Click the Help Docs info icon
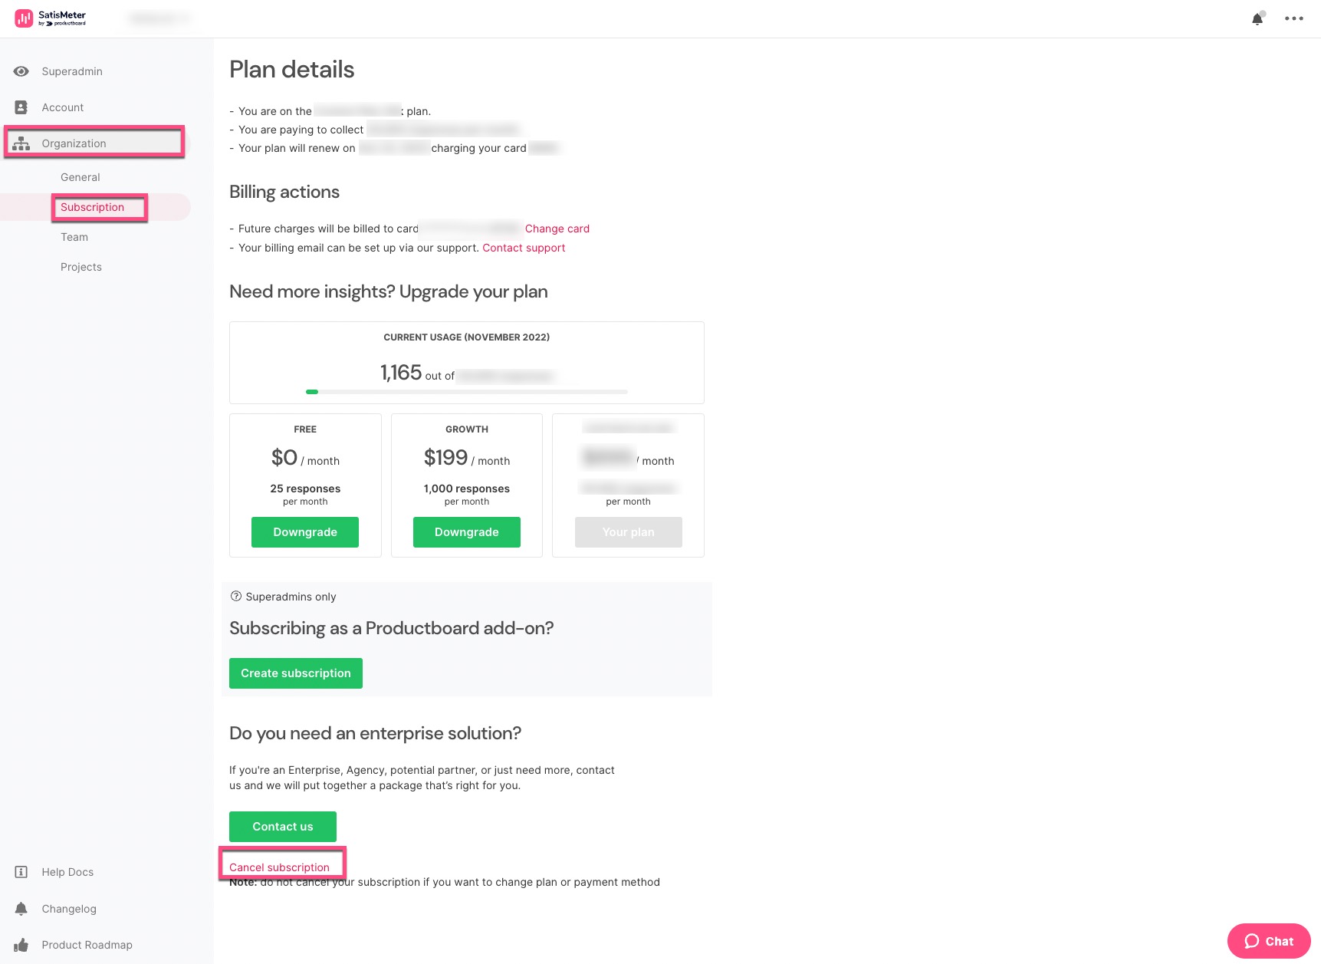The height and width of the screenshot is (964, 1321). (21, 872)
